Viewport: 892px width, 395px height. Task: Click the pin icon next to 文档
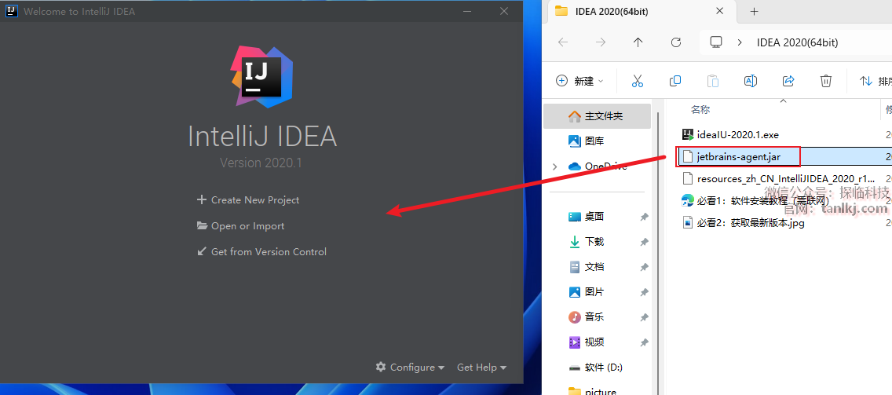coord(644,267)
